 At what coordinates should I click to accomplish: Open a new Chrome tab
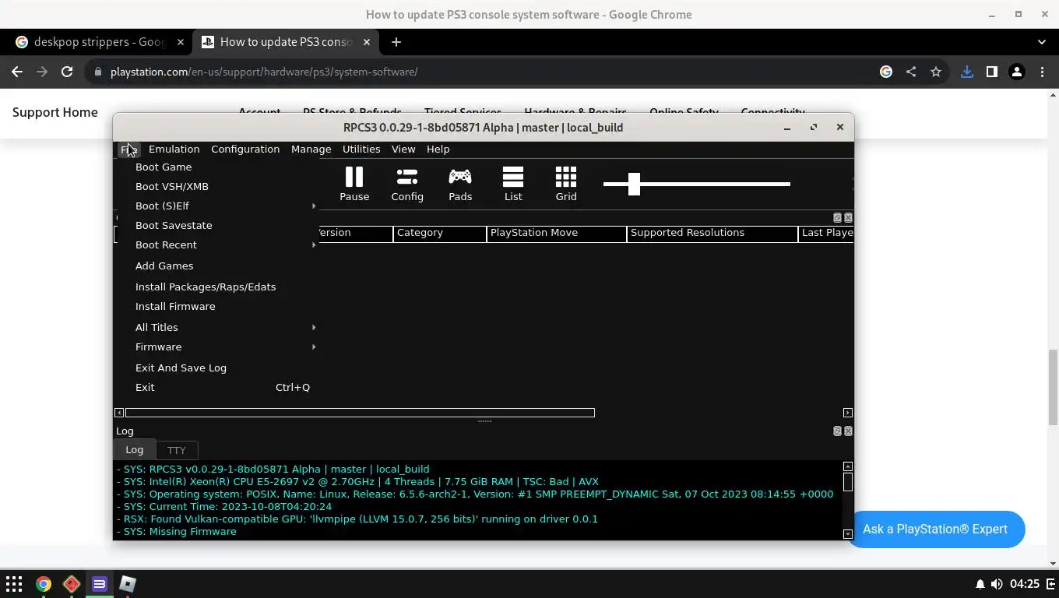tap(396, 42)
